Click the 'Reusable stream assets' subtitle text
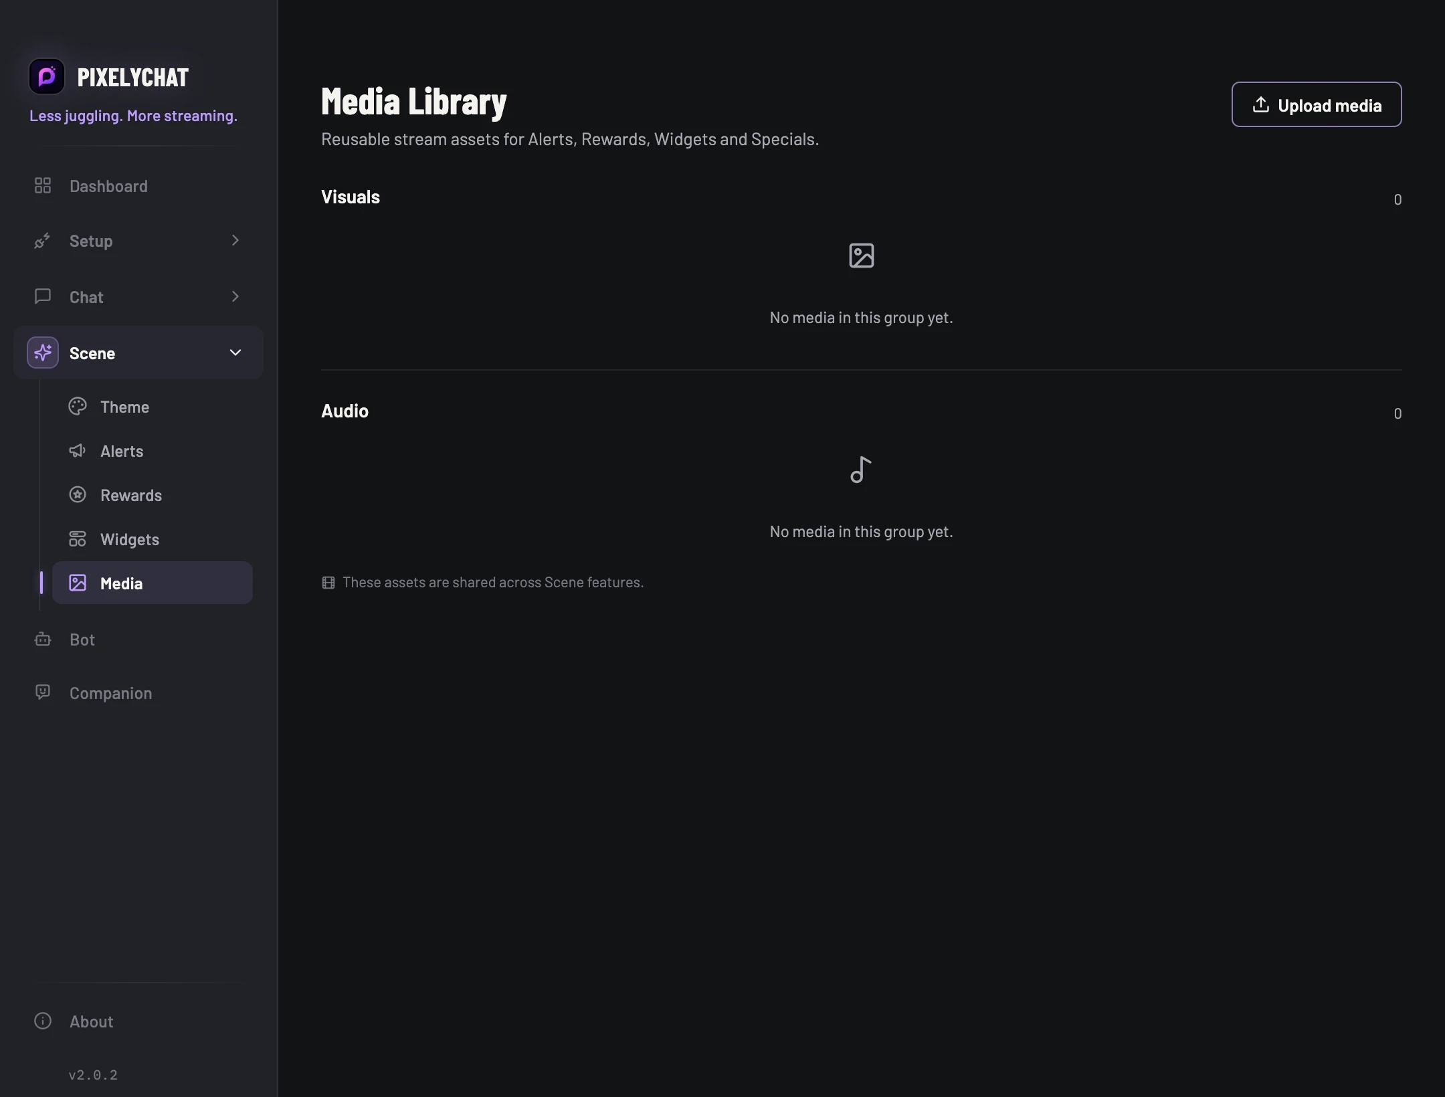1445x1097 pixels. coord(570,139)
